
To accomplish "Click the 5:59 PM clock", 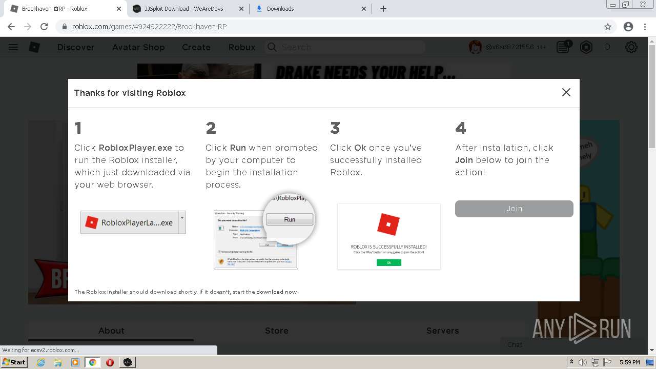I will (x=629, y=362).
